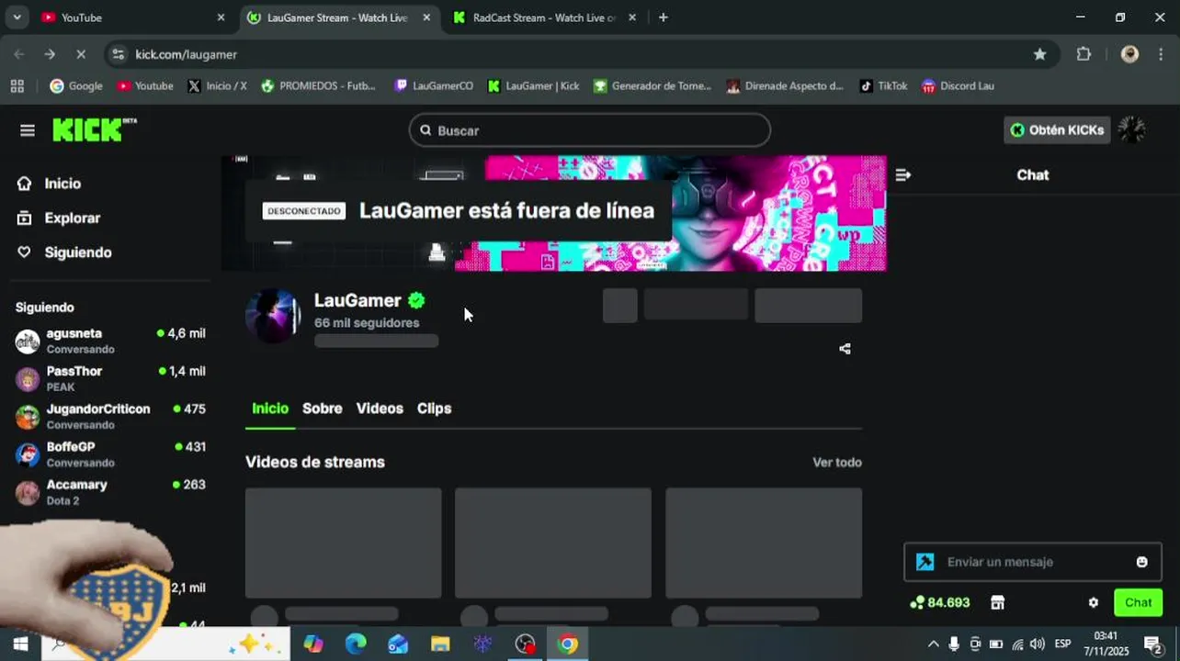
Task: Open chat settings gear
Action: coord(1093,603)
